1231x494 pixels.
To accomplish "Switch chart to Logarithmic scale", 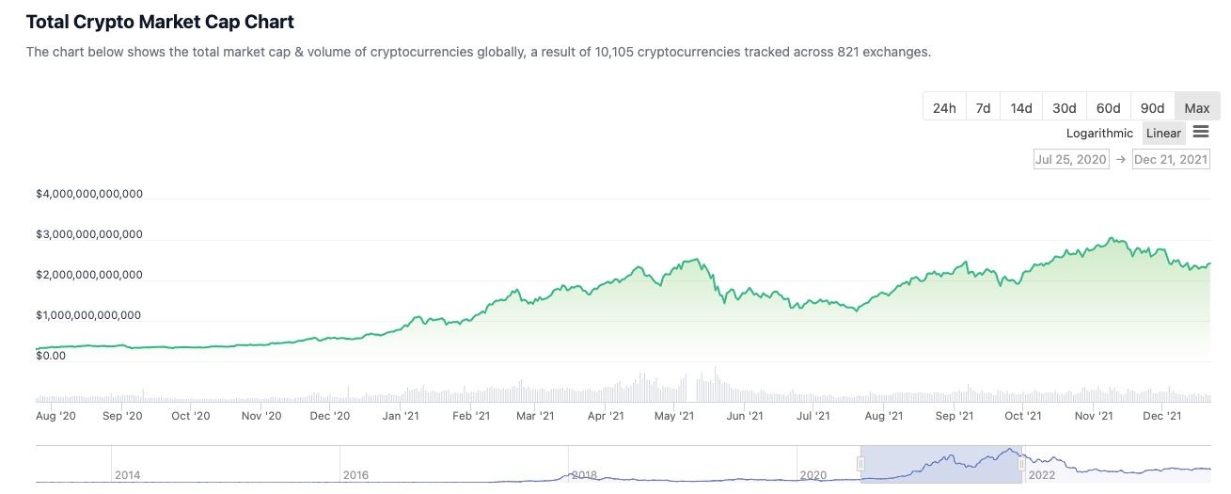I will (x=1099, y=134).
